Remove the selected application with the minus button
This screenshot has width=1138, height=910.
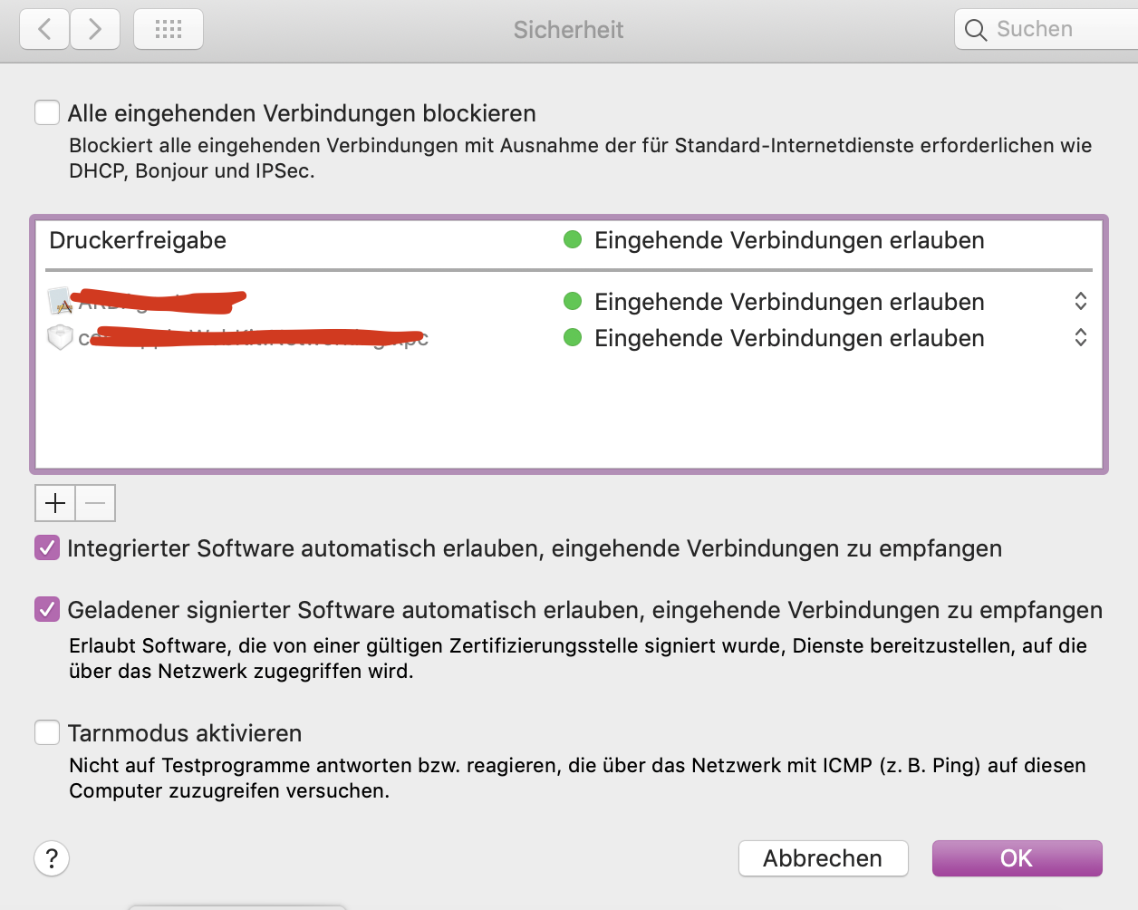pyautogui.click(x=95, y=503)
